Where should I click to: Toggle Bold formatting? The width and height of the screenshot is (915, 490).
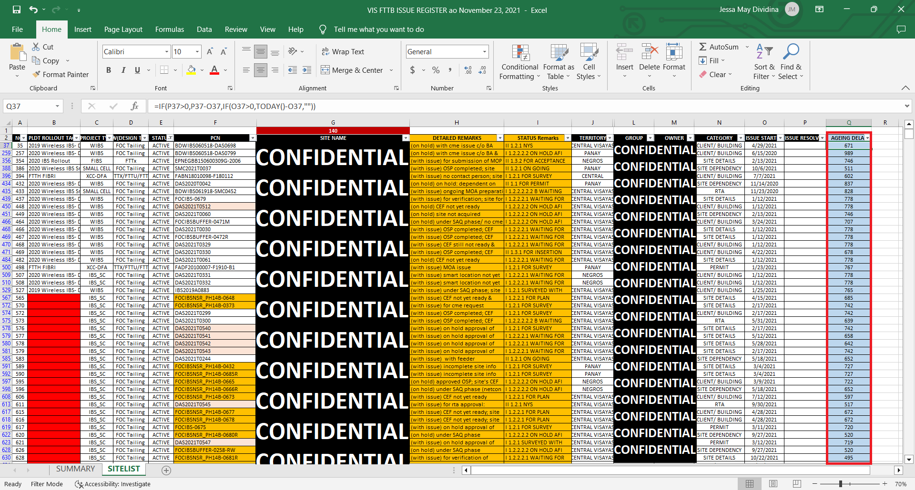(x=109, y=70)
